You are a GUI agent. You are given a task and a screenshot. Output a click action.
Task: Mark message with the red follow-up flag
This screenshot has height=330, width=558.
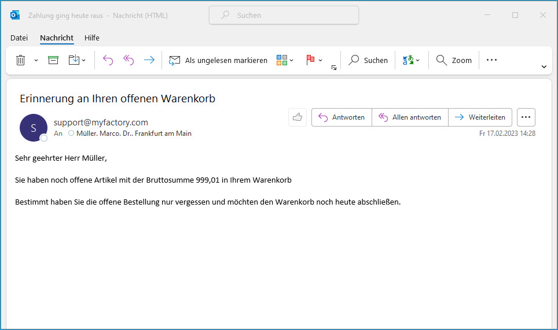pyautogui.click(x=310, y=60)
